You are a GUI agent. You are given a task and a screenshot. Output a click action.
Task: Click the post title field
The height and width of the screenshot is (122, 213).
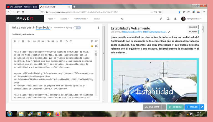click(55, 34)
